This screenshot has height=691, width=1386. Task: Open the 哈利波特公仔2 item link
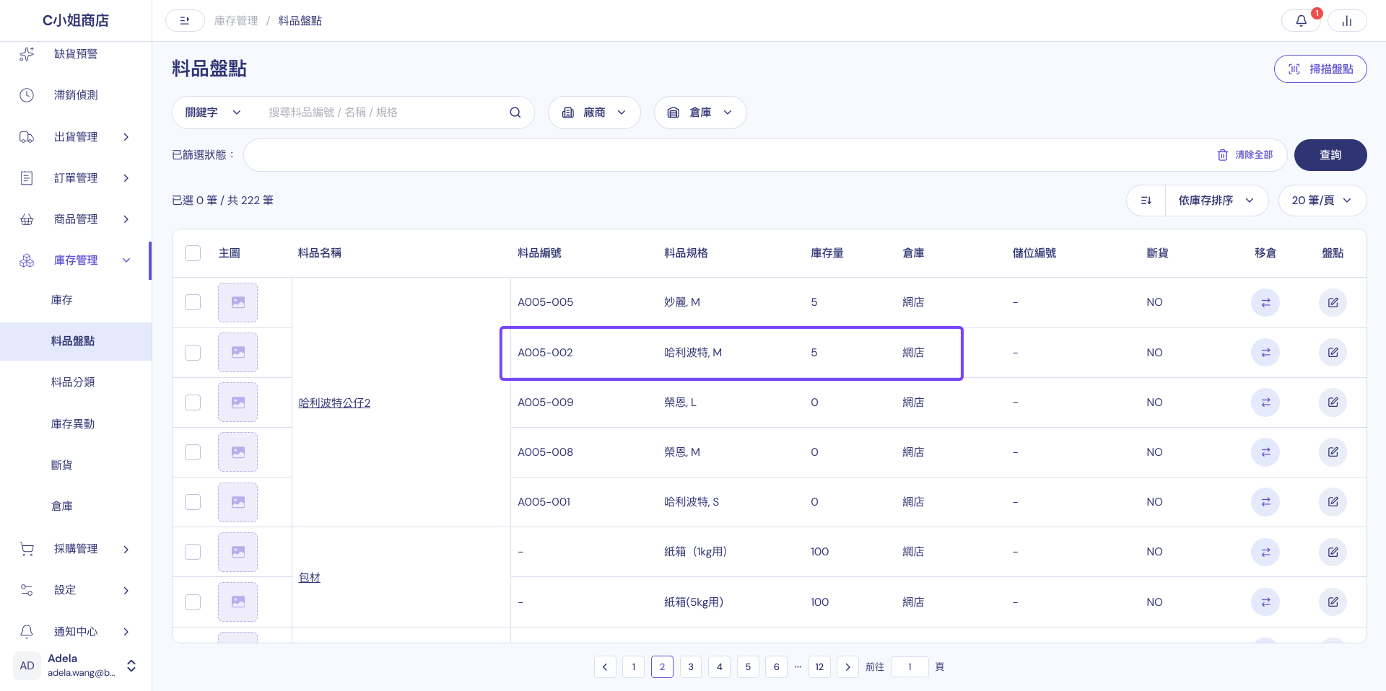(334, 402)
